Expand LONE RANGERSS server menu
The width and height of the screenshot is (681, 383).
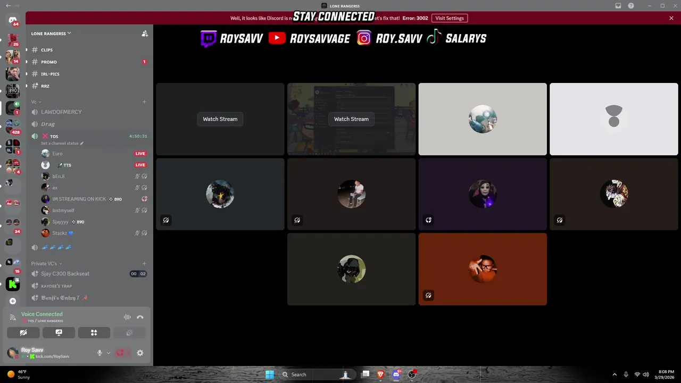click(51, 34)
